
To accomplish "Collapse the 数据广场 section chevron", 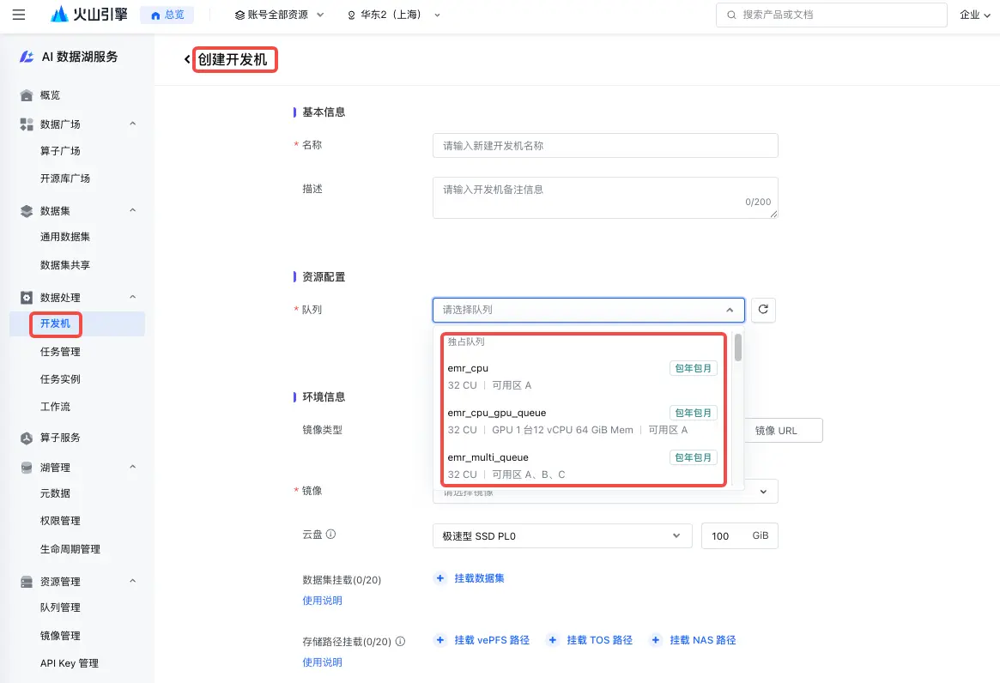I will (x=133, y=124).
